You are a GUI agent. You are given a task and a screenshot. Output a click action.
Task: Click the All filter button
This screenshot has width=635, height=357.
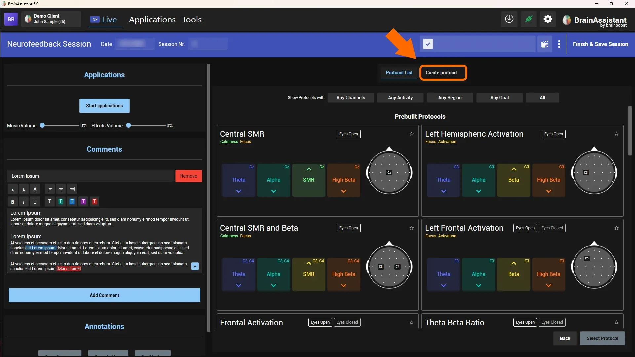(542, 98)
